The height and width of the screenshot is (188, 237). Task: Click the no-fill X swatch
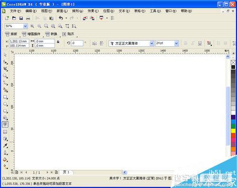[x=233, y=62]
